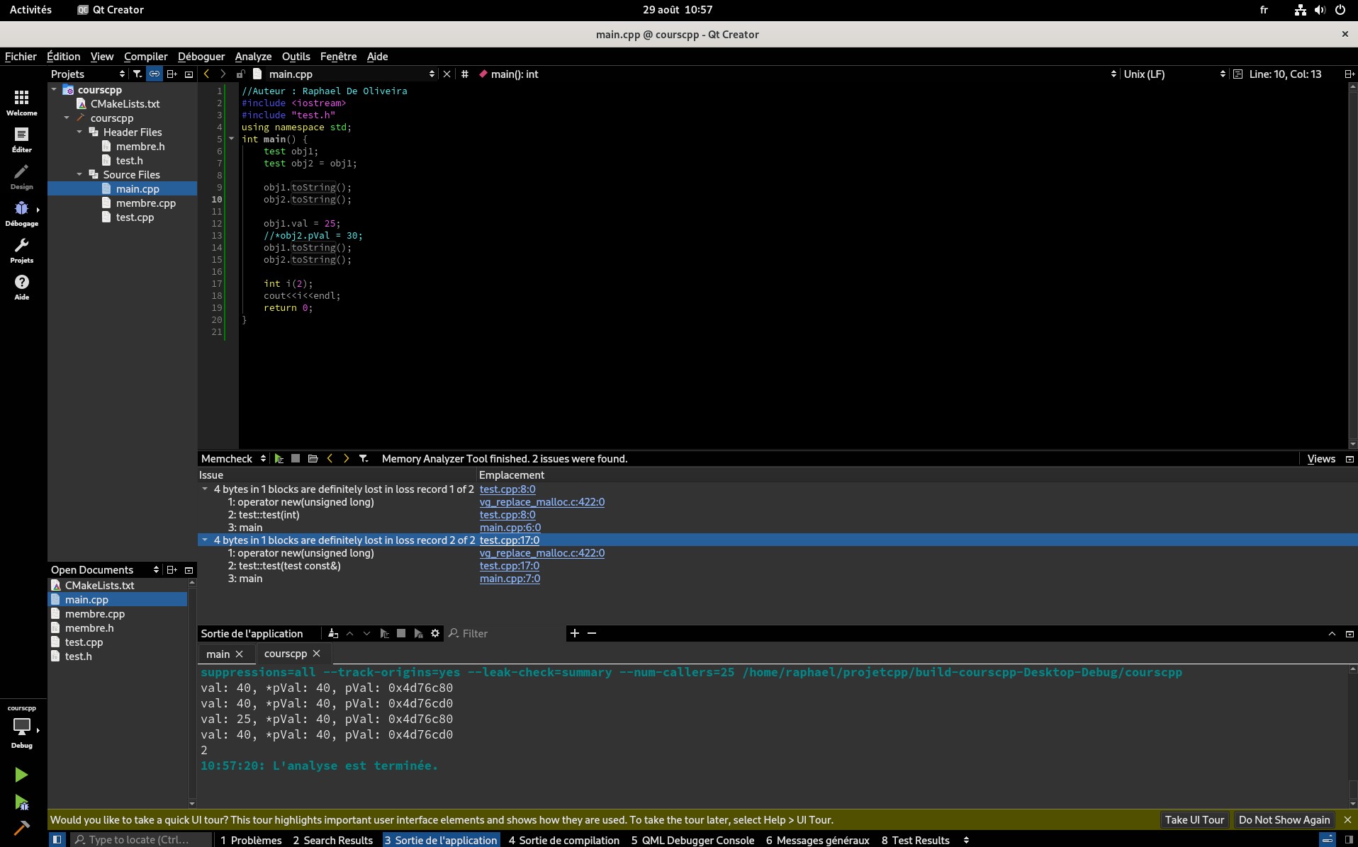
Task: Open the Memcheck tool dropdown
Action: (x=233, y=459)
